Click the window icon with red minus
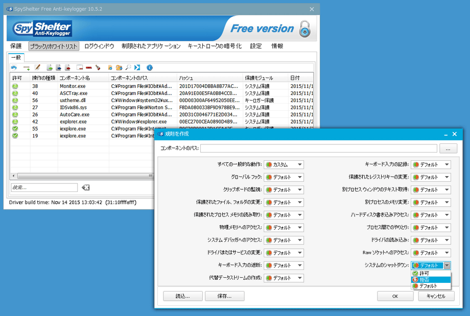 [79, 68]
